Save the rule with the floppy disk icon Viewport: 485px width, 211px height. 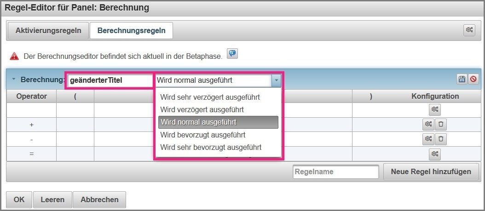pos(462,80)
